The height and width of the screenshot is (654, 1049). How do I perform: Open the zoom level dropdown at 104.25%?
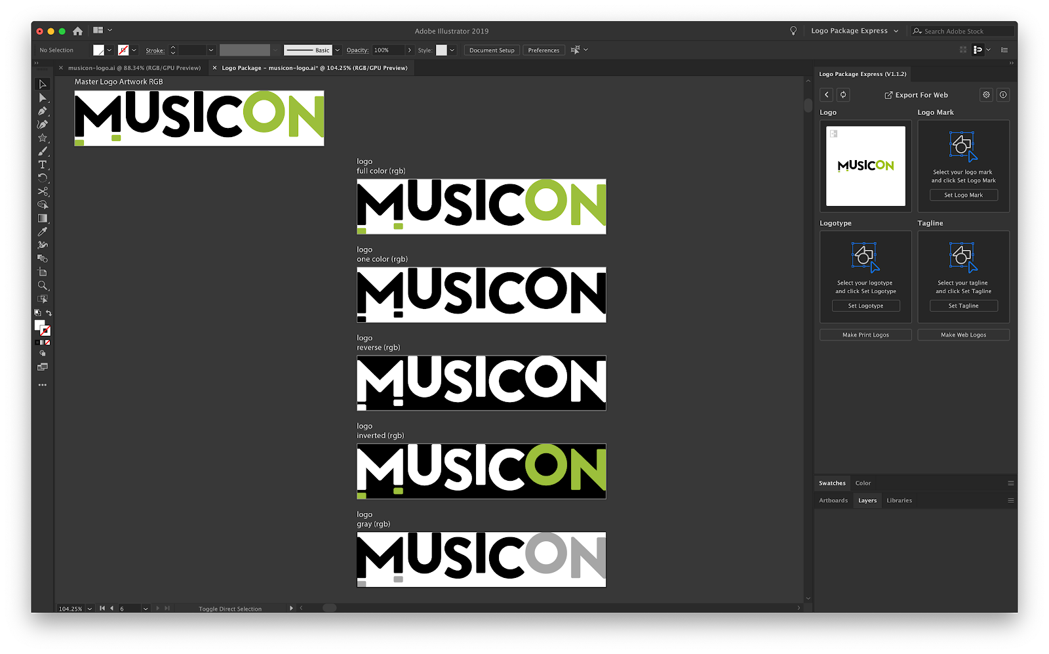click(x=90, y=609)
